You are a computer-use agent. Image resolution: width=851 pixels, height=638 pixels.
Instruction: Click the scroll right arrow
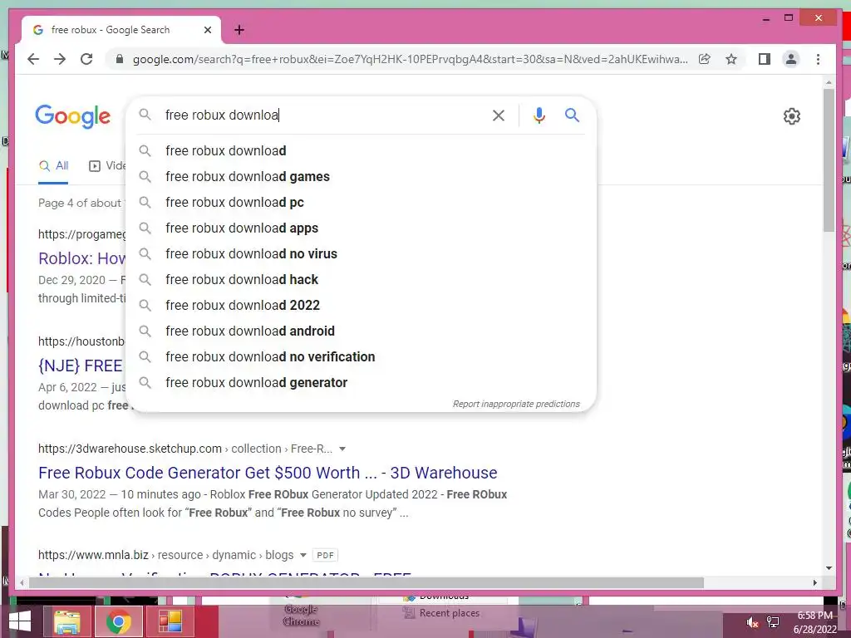814,582
